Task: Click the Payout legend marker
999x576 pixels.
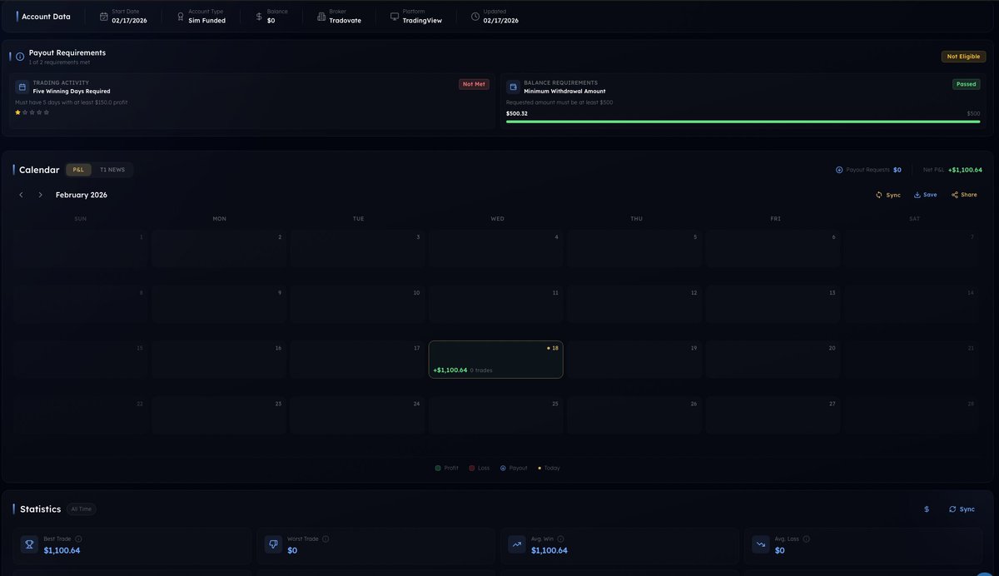Action: 503,468
